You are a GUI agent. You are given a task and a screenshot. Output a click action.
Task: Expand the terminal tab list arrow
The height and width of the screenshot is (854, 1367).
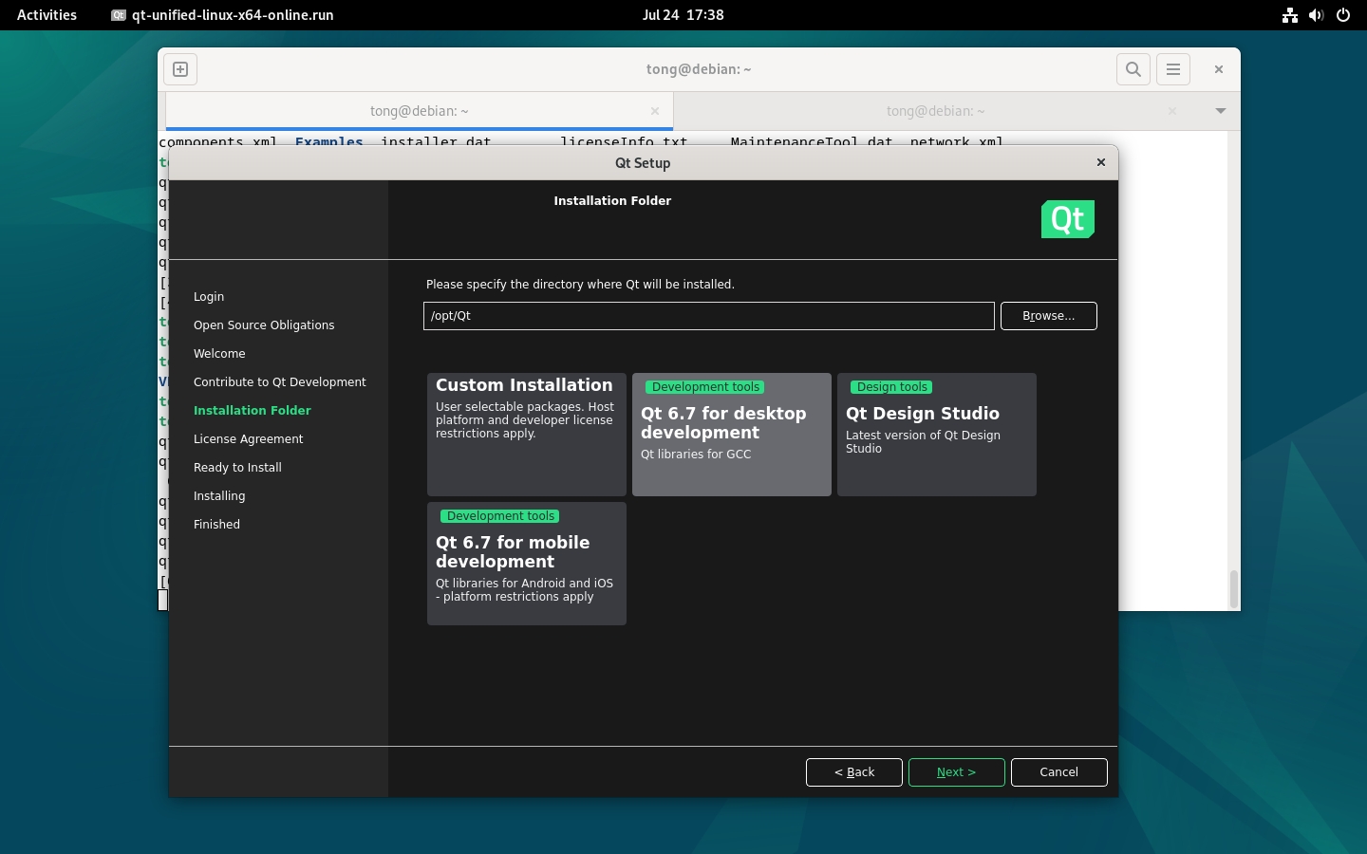click(x=1221, y=111)
